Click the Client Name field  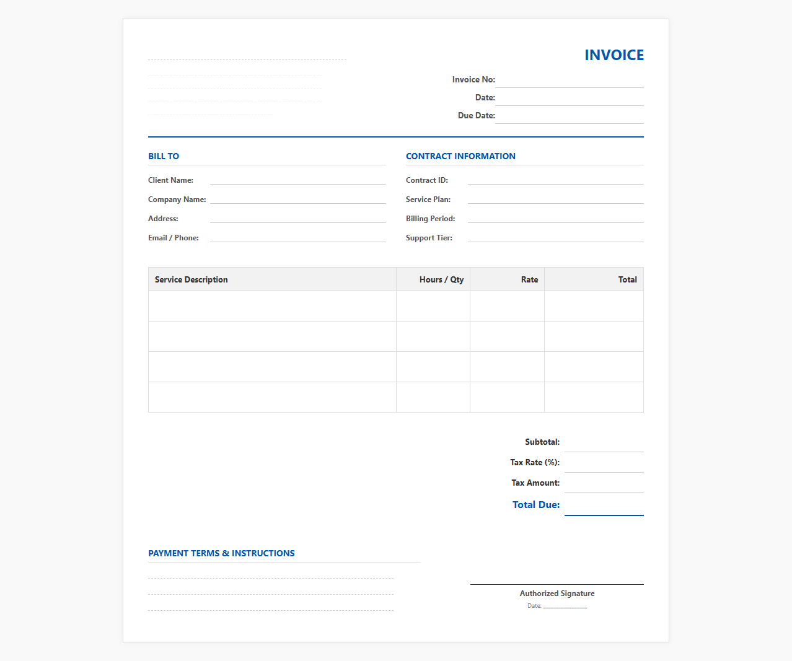(x=298, y=180)
